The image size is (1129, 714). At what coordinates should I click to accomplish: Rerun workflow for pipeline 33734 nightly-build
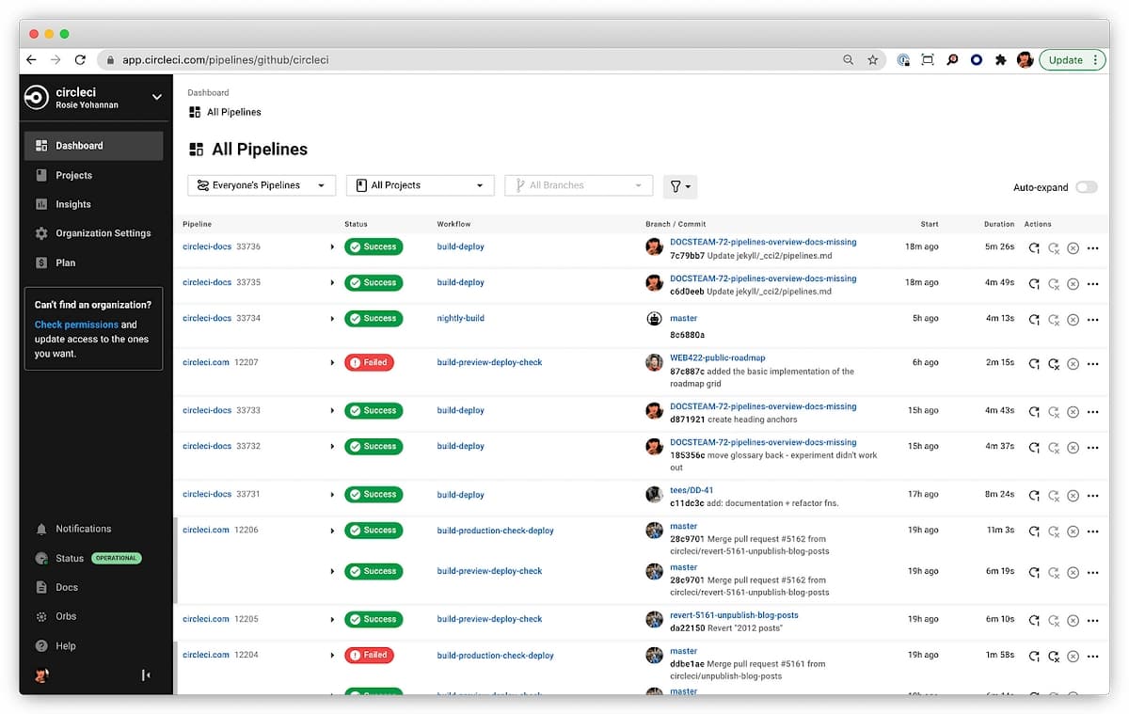1034,320
